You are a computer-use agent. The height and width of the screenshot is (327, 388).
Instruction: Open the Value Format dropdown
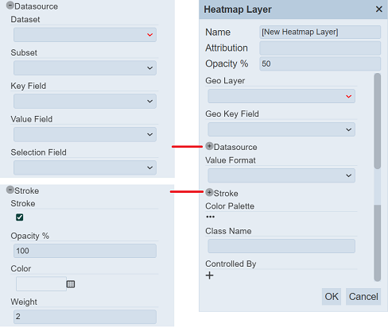281,175
